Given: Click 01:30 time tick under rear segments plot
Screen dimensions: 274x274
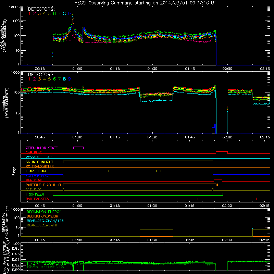Looking at the screenshot, I should 152,137.
